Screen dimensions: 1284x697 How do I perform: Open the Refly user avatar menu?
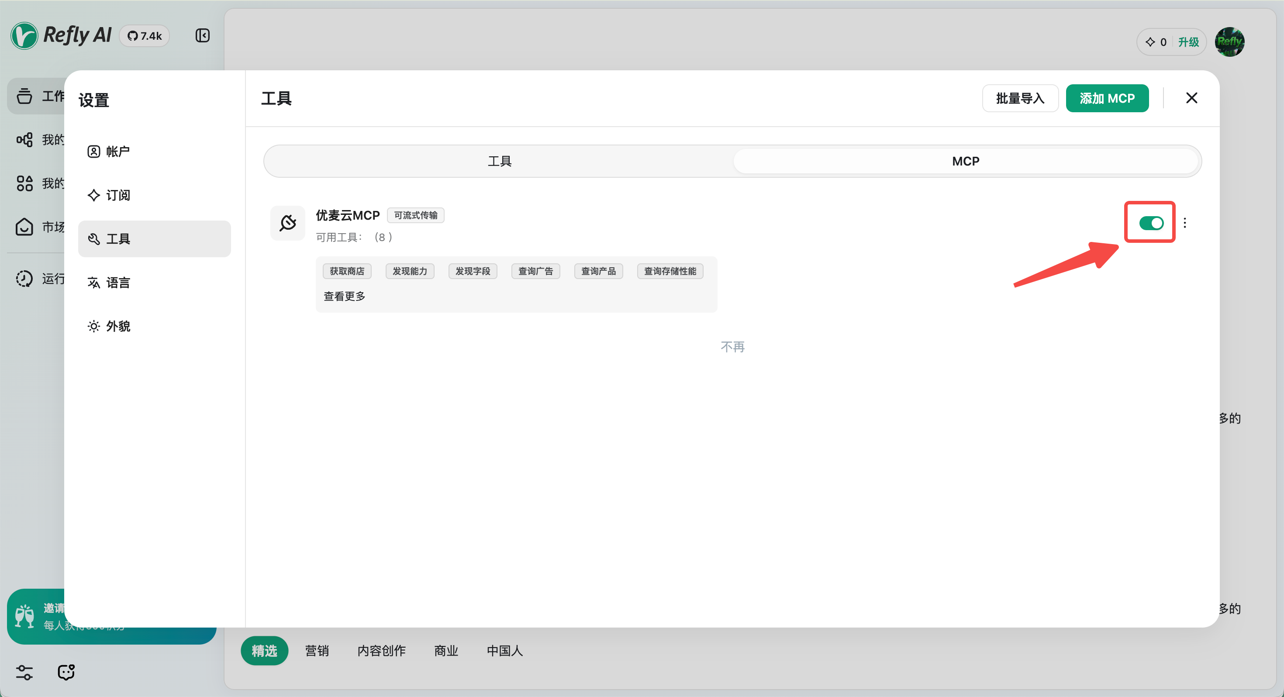pyautogui.click(x=1230, y=42)
